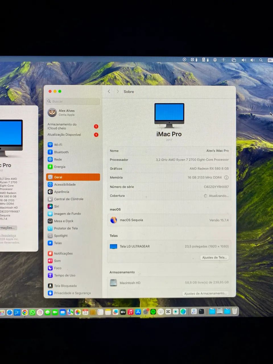Open Google Chrome from the Dock

pyautogui.click(x=25, y=312)
